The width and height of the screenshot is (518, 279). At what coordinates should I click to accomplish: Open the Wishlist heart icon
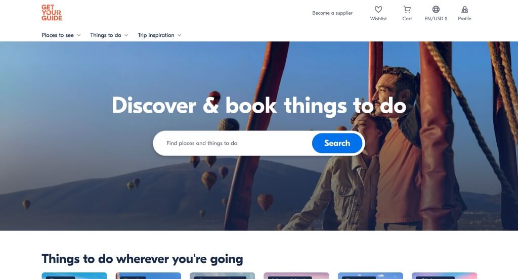coord(378,10)
